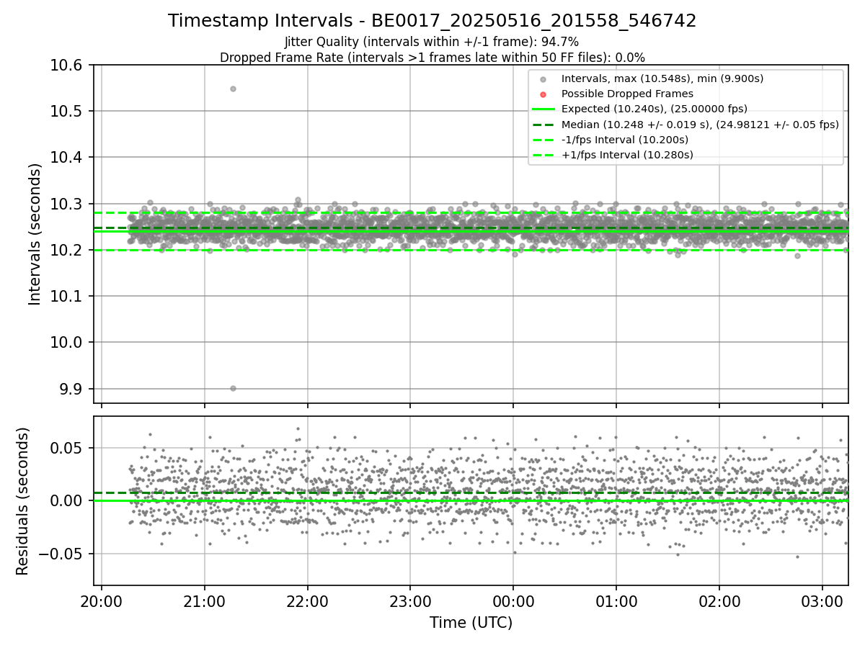Image resolution: width=865 pixels, height=648 pixels.
Task: Click legend entry 'Intervals, max (10.548s), min (9.900s)'
Action: tap(662, 78)
